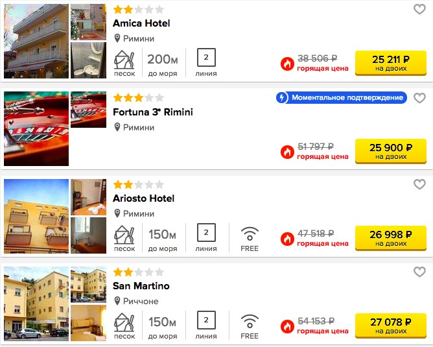433x347 pixels.
Task: Click the hot price flame icon for Fortuna
Action: tap(287, 152)
